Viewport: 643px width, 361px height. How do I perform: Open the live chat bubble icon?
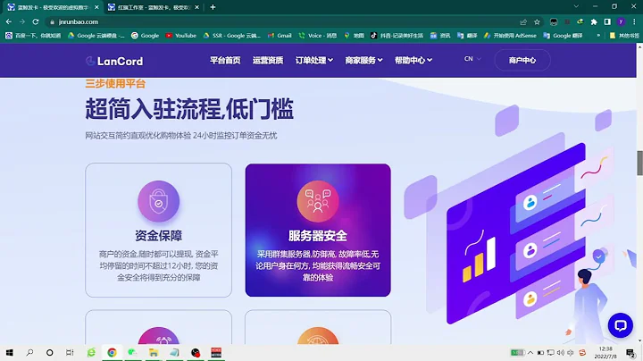click(620, 325)
